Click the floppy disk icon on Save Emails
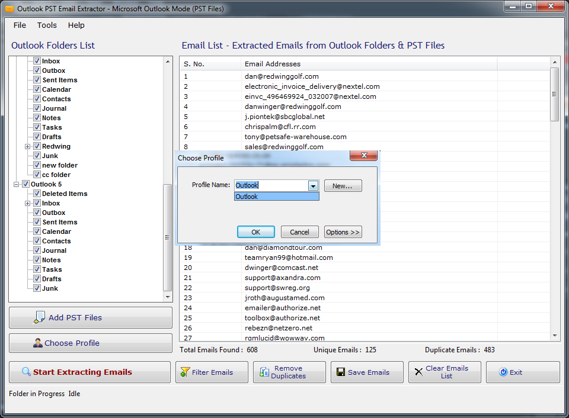The height and width of the screenshot is (418, 569). point(341,372)
